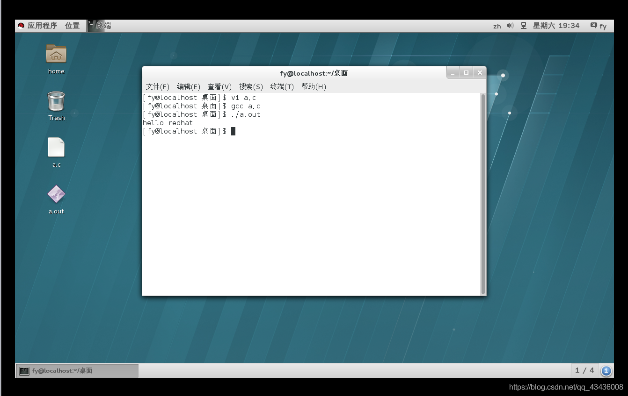Click the zh input method indicator
The height and width of the screenshot is (396, 628).
pyautogui.click(x=497, y=26)
